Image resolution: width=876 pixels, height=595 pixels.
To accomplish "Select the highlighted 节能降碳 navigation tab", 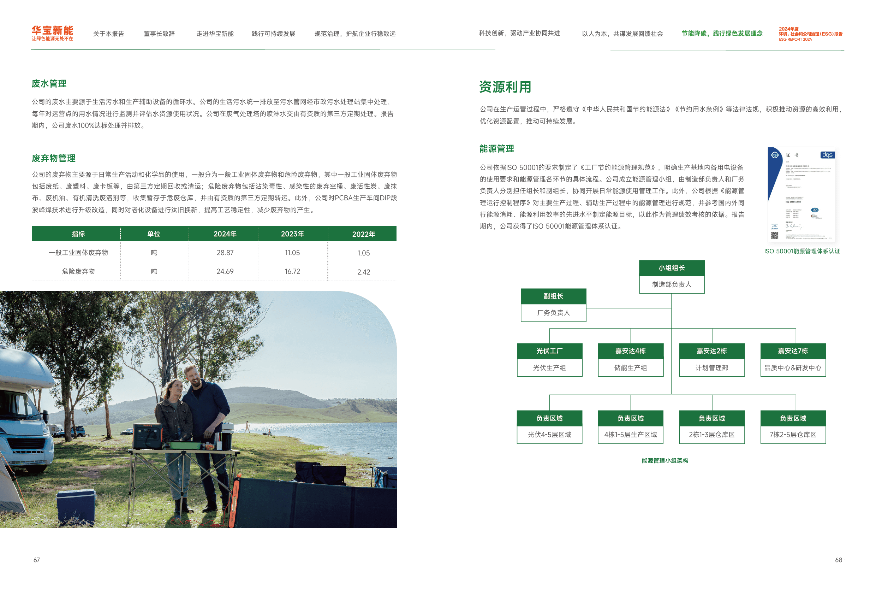I will (721, 33).
